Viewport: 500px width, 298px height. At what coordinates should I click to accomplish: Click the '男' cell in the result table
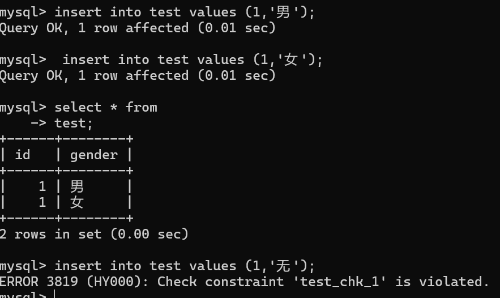77,186
